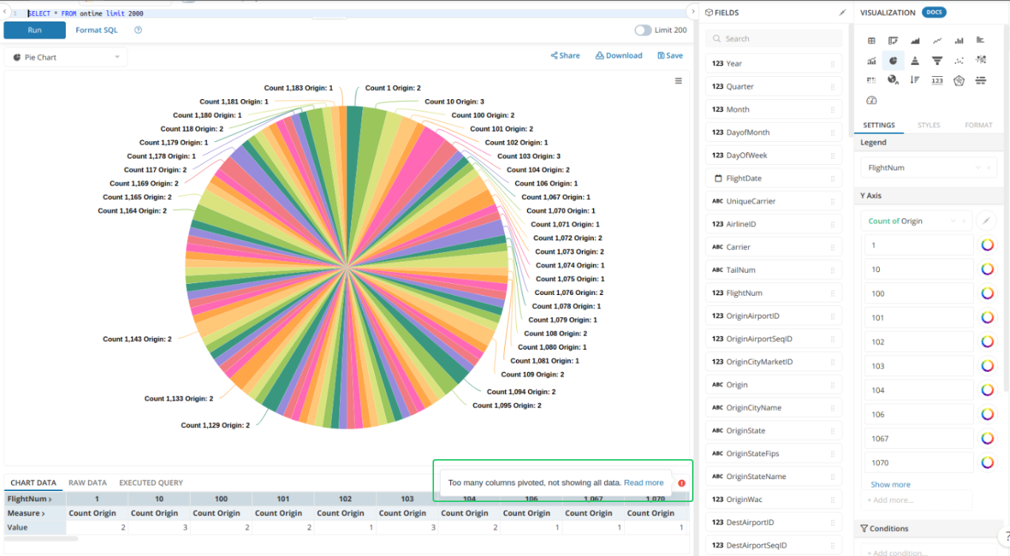The width and height of the screenshot is (1010, 556).
Task: Select the Scatter plot visualization icon
Action: point(959,61)
